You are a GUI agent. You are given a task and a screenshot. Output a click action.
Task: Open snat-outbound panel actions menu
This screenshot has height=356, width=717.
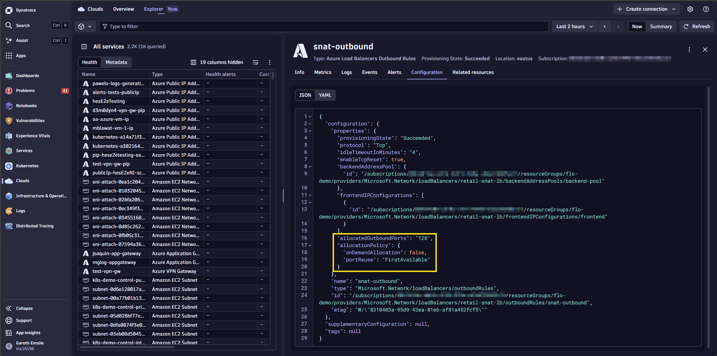689,50
